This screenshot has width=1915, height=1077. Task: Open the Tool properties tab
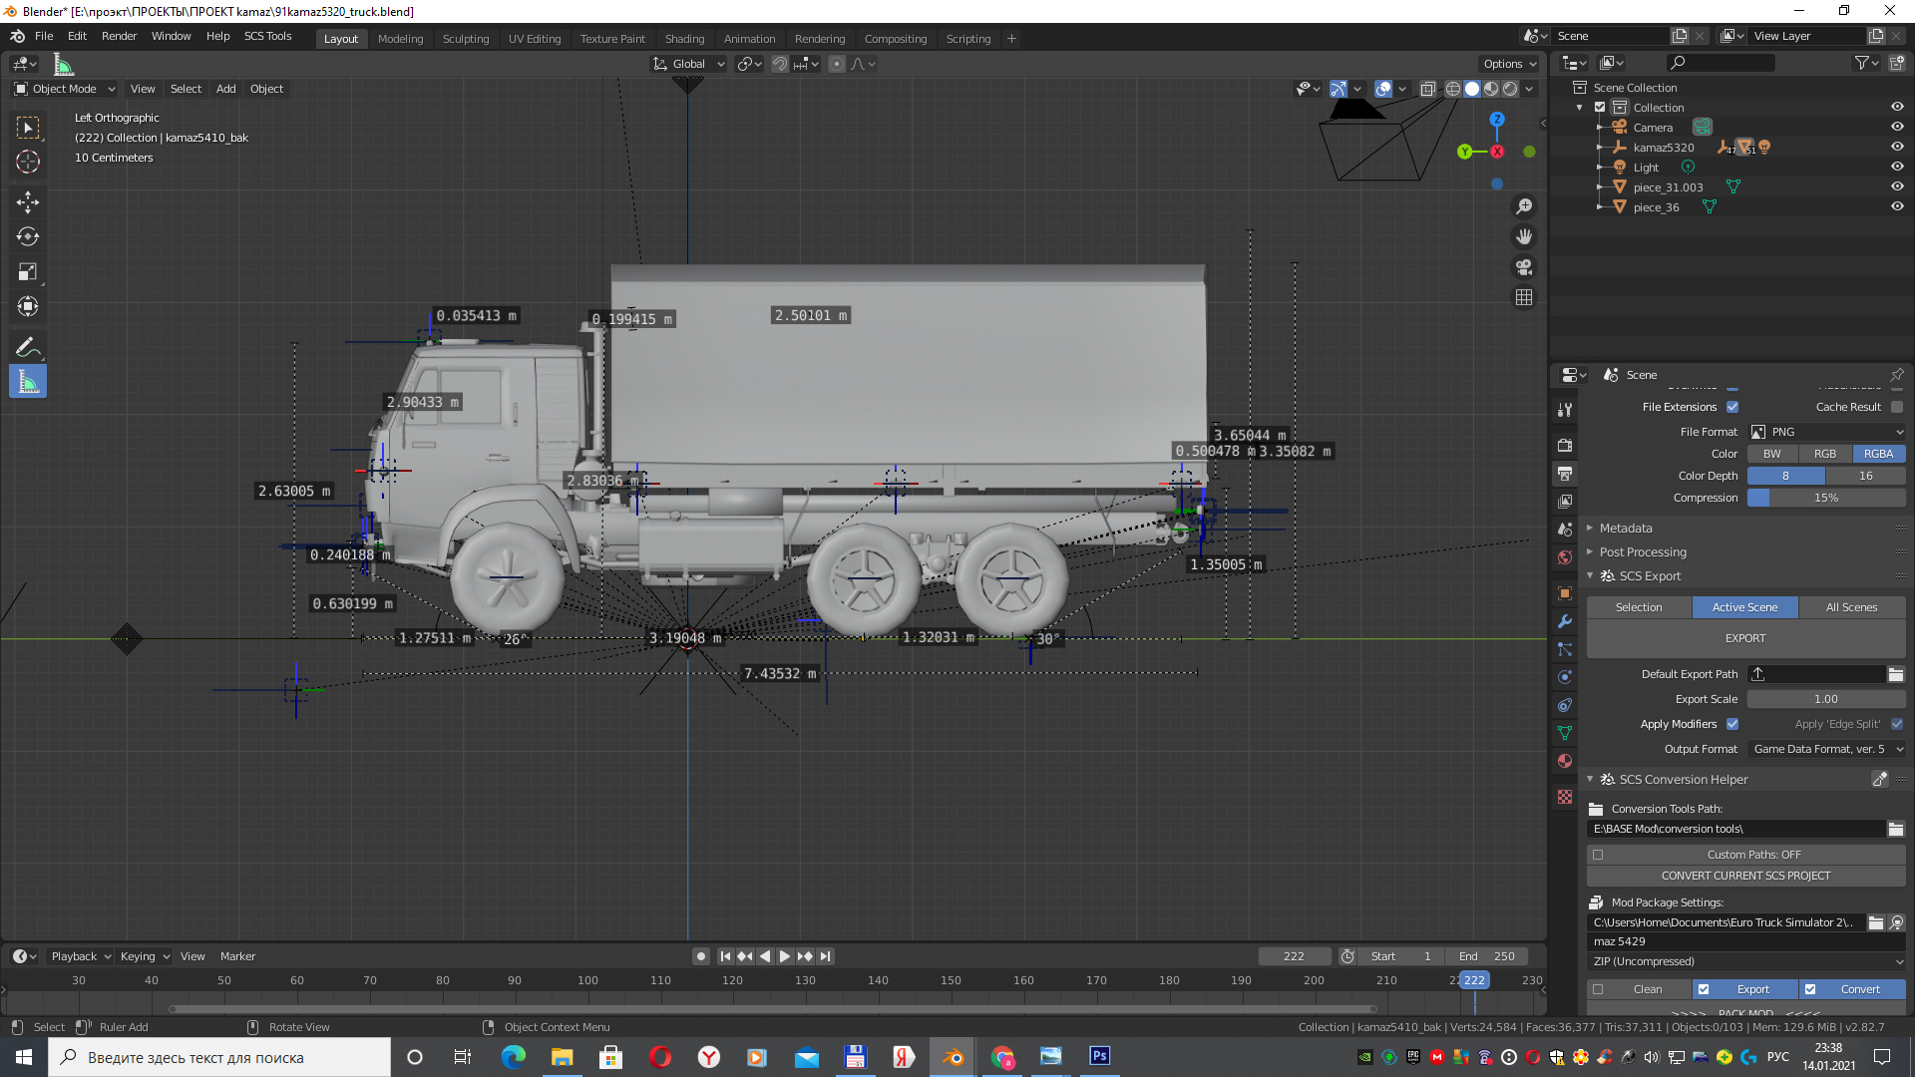tap(1565, 410)
